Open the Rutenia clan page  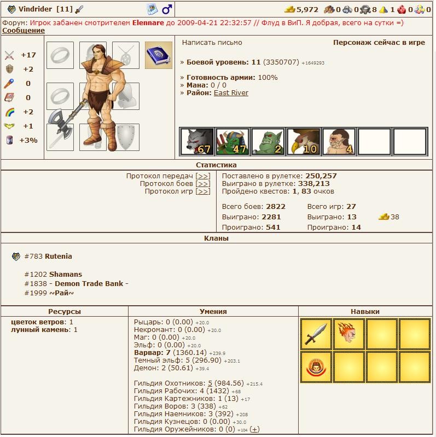pos(58,257)
